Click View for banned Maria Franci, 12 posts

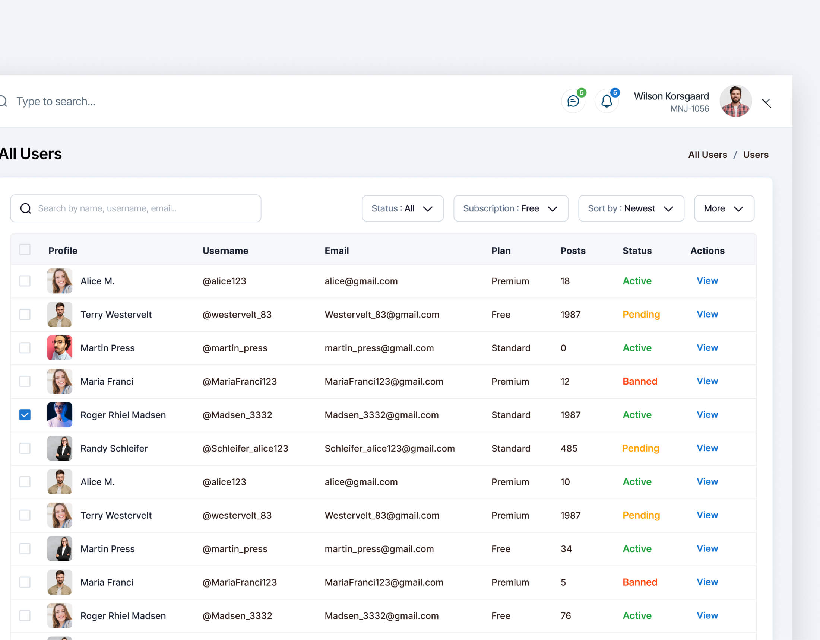point(707,381)
